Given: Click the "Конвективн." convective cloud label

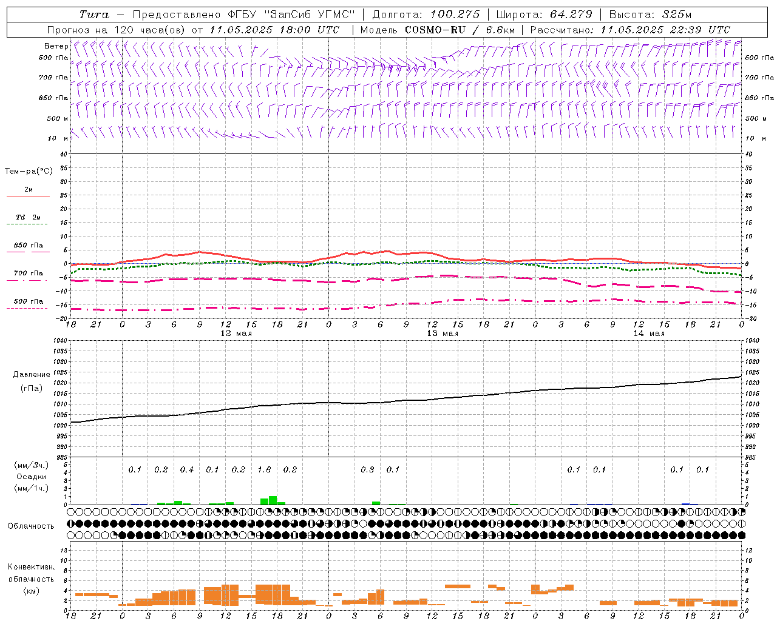Looking at the screenshot, I should [31, 567].
